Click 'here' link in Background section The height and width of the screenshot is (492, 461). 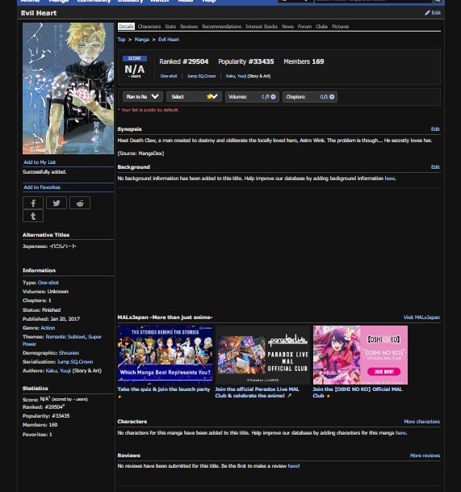pyautogui.click(x=390, y=179)
